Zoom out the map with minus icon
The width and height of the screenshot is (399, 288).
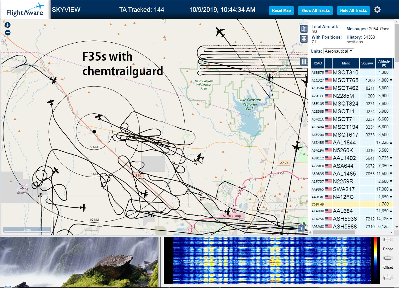(8, 32)
